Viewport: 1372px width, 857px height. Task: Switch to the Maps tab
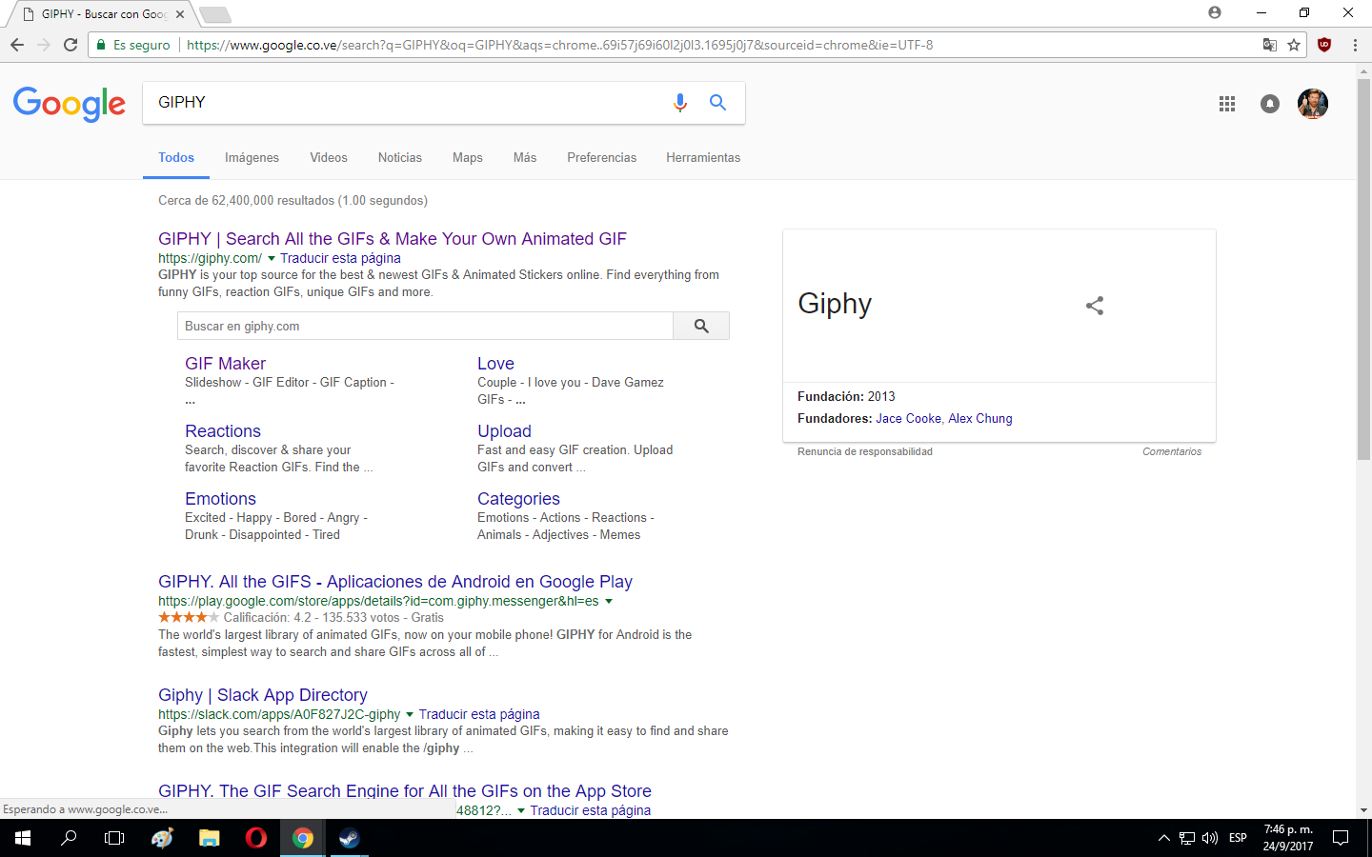pos(468,157)
